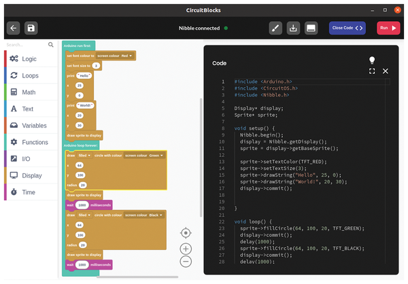Minimize the CircuitBlocks window
This screenshot has width=408, height=284.
373,10
